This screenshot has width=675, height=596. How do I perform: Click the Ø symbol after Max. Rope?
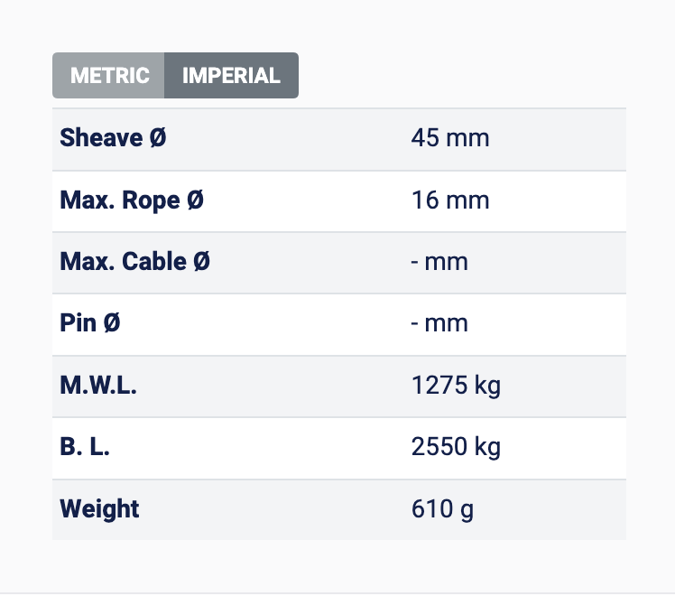[195, 200]
